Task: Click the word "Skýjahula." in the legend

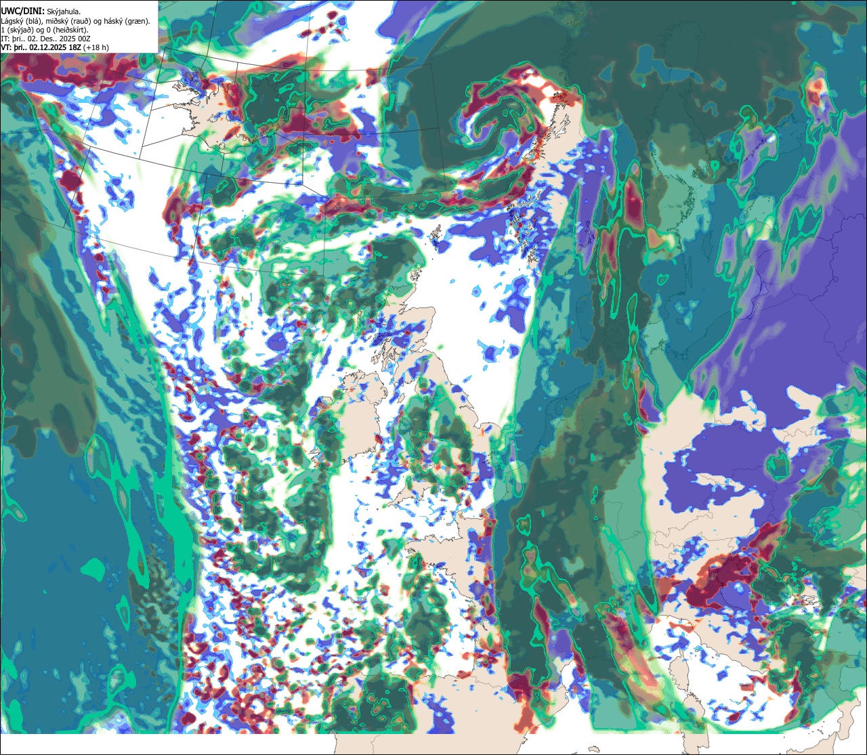Action: click(x=64, y=12)
